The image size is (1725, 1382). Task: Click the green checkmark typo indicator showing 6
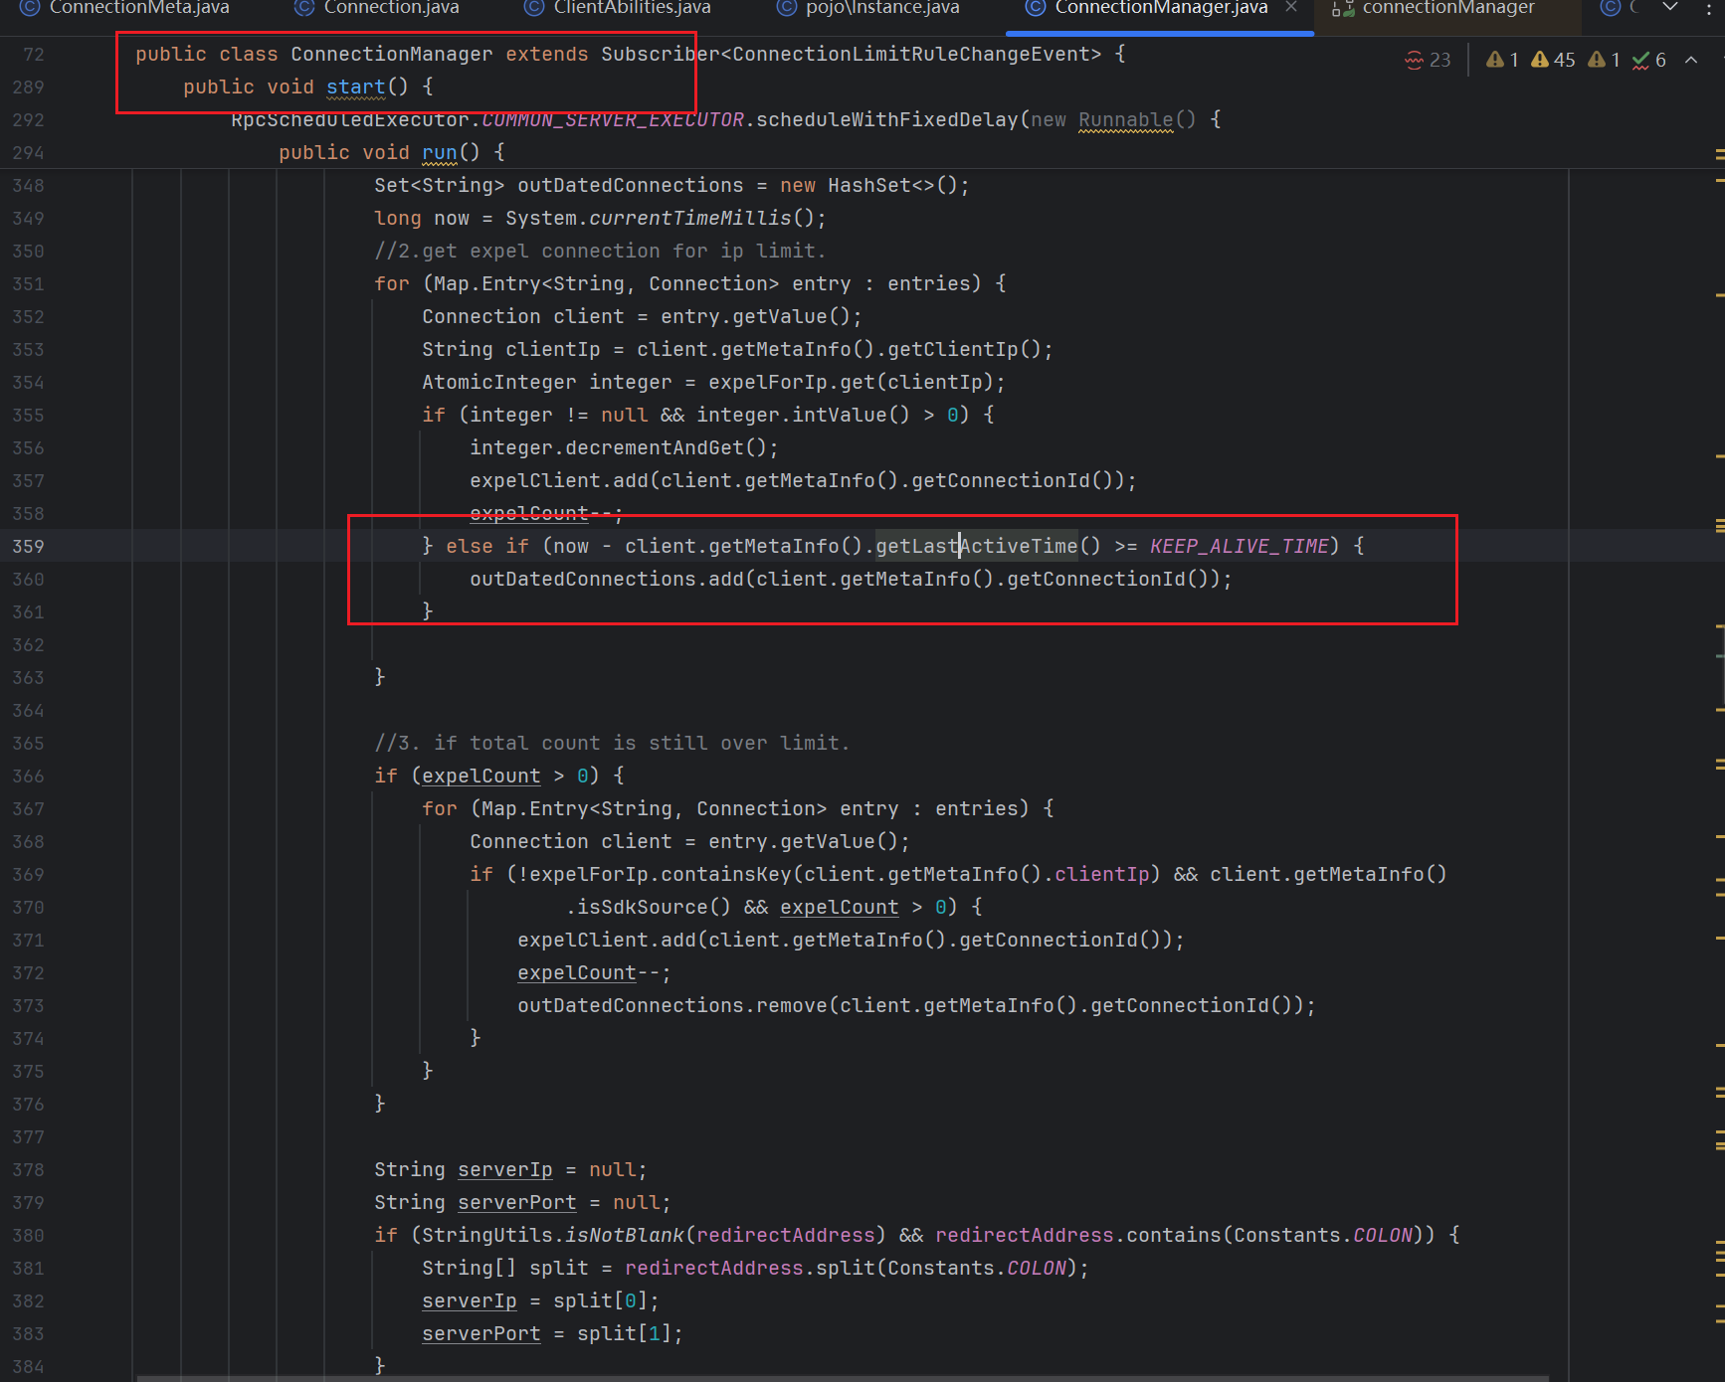(1640, 61)
